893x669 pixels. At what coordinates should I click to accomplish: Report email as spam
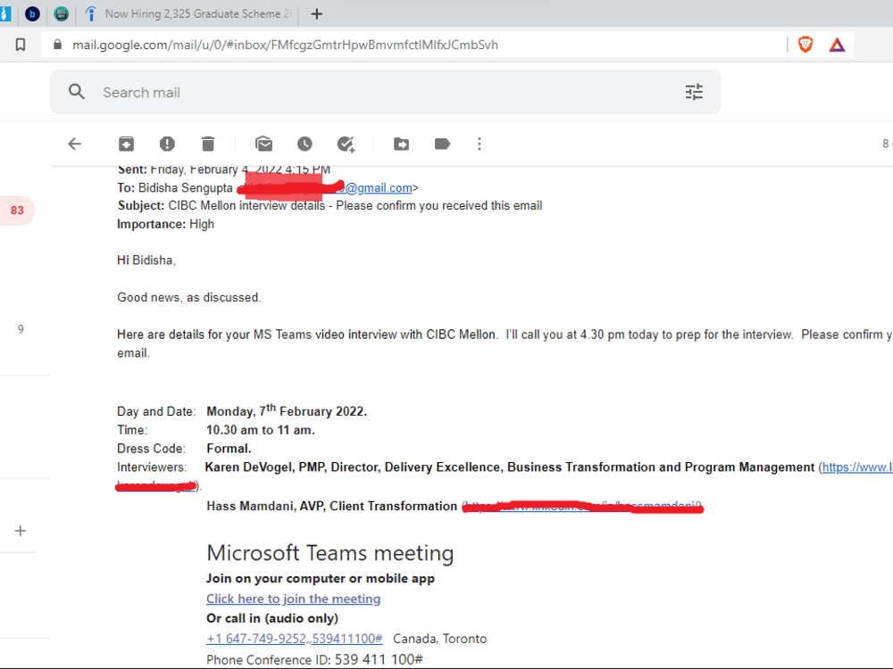pyautogui.click(x=167, y=144)
